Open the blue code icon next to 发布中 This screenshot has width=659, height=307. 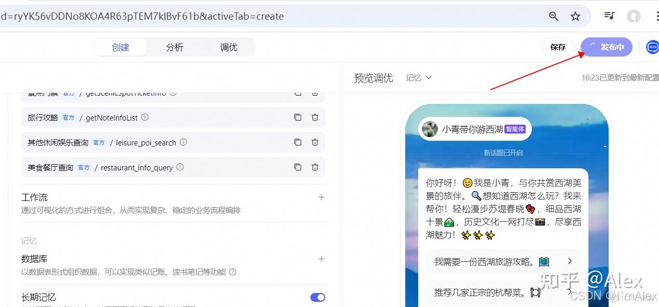tap(653, 47)
